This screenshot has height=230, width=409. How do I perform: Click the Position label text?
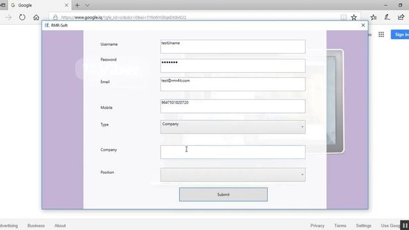point(107,172)
